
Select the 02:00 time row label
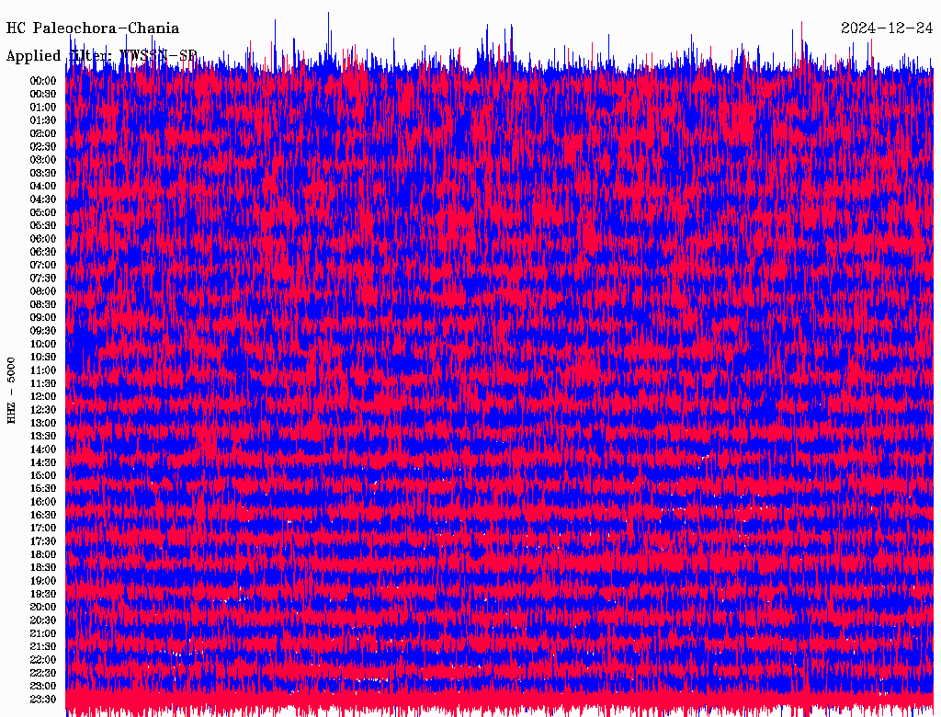[x=43, y=134]
